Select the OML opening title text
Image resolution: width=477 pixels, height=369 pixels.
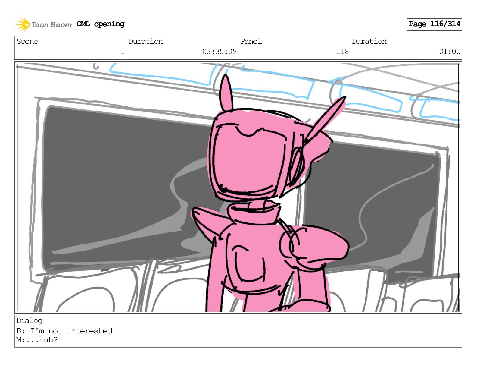(101, 24)
